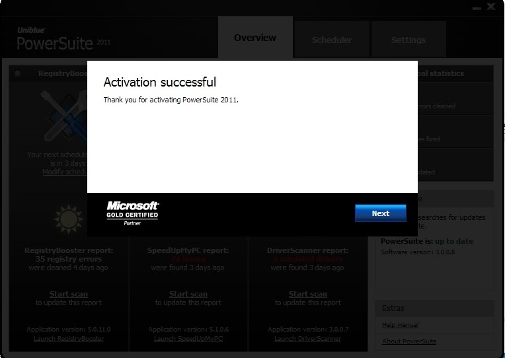Click 'Thank you for activating PowerSuite 2011.' text
The width and height of the screenshot is (505, 358).
click(171, 100)
